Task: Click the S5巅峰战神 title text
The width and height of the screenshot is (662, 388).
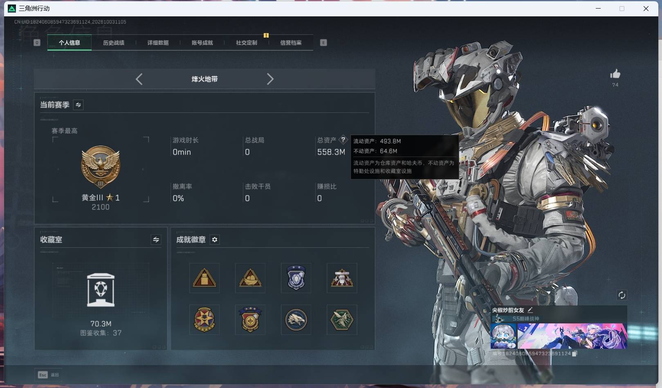Action: [526, 318]
